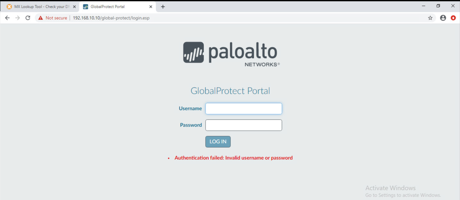Click the browser forward arrow
Viewport: 460px width, 200px height.
pos(18,18)
